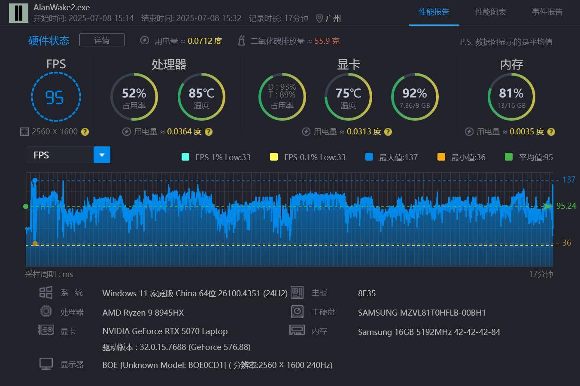
Task: Switch to the 事件报告 tab
Action: click(x=547, y=12)
